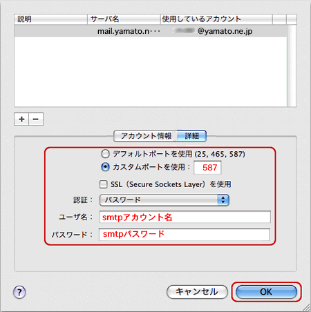Click the キャンセル button
Screen dimensions: 311x312
[197, 292]
